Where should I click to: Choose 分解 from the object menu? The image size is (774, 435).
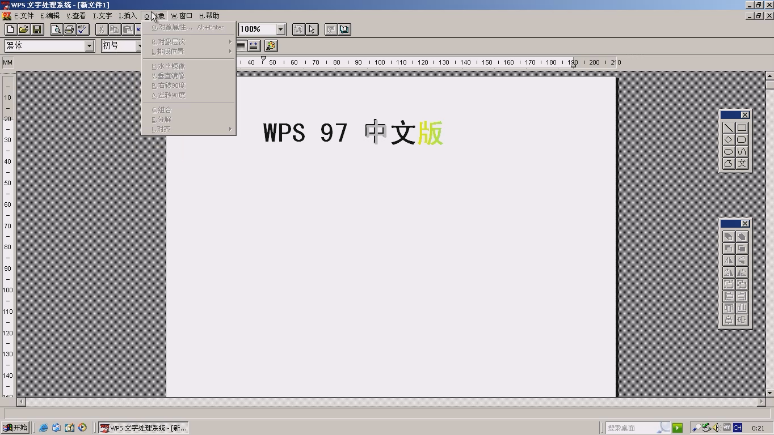pos(189,120)
